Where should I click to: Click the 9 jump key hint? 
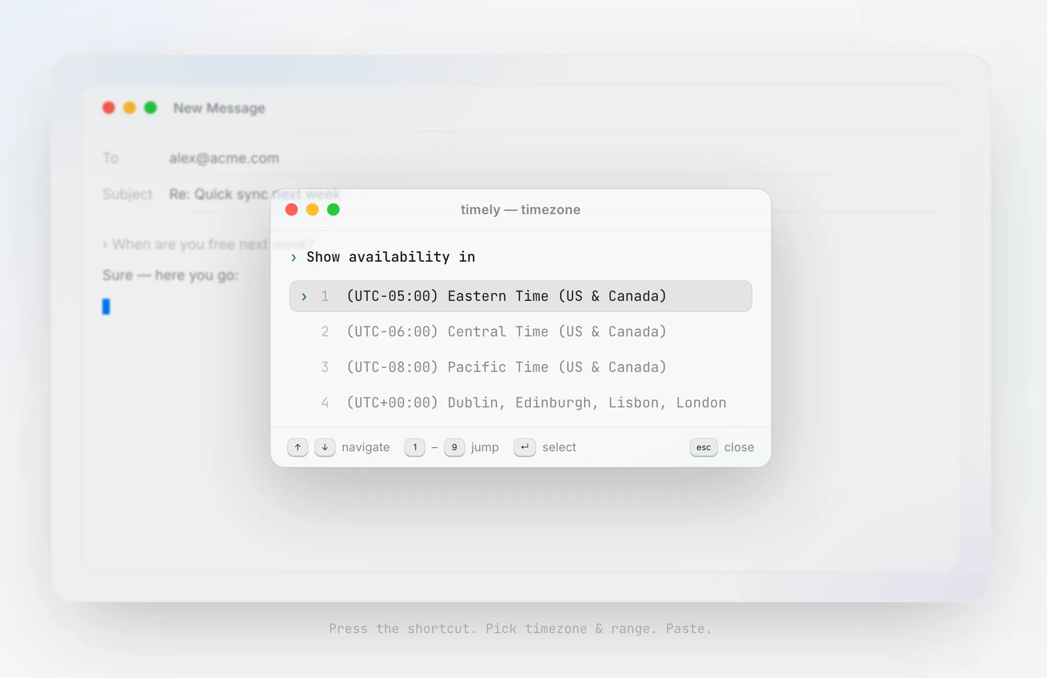[455, 447]
